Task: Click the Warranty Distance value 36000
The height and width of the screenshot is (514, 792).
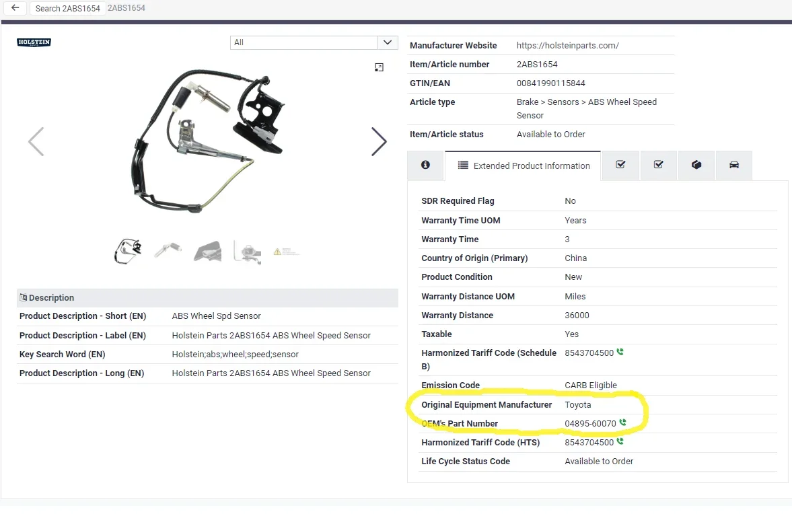Action: [x=577, y=316]
